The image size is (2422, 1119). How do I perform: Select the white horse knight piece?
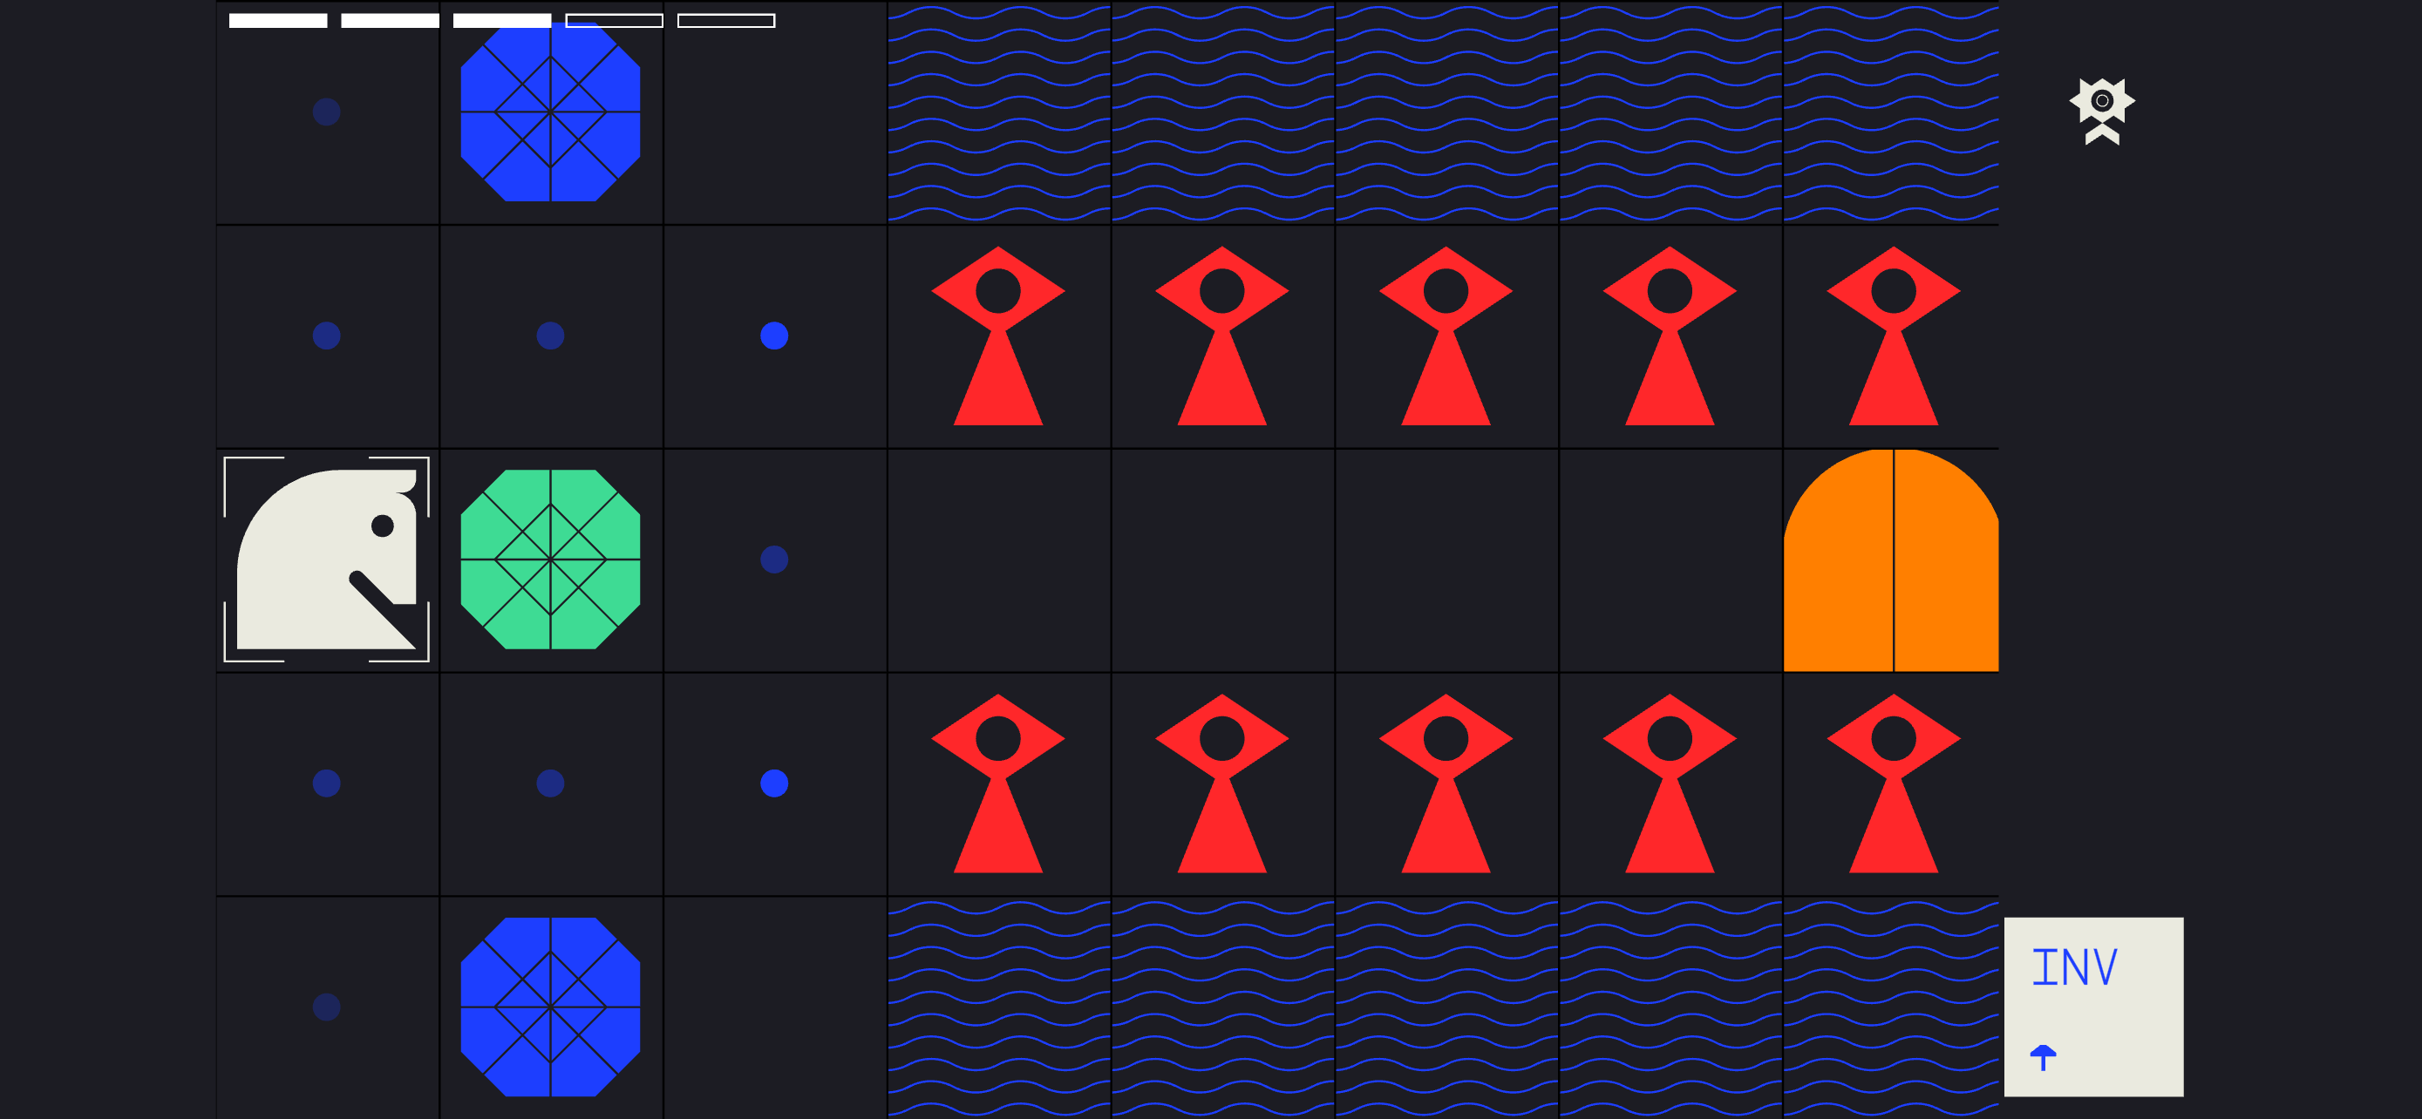coord(326,559)
